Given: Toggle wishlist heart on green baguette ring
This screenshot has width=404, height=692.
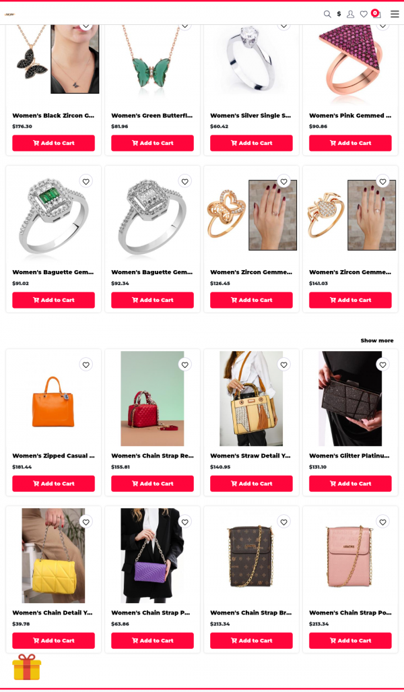Looking at the screenshot, I should pyautogui.click(x=86, y=181).
